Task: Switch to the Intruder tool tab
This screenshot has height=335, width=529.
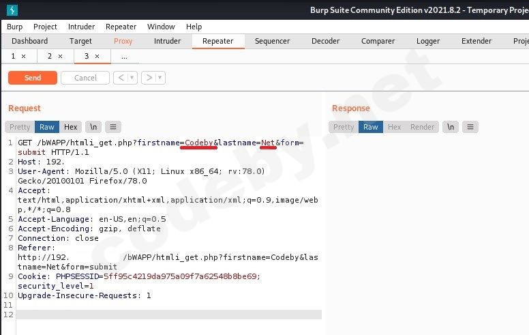Action: (x=167, y=41)
